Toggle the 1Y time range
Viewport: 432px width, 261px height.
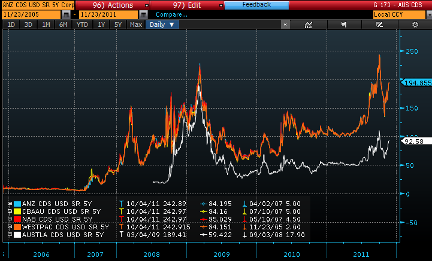tap(101, 24)
